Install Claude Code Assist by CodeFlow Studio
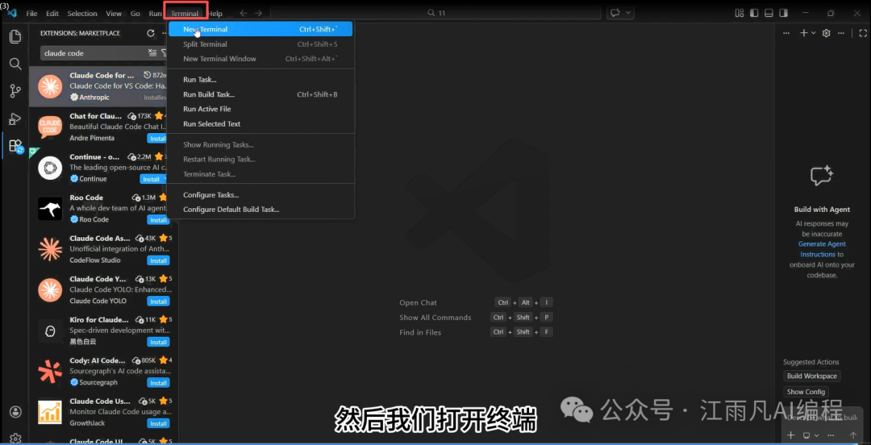Screen dimensions: 871x445 click(158, 260)
